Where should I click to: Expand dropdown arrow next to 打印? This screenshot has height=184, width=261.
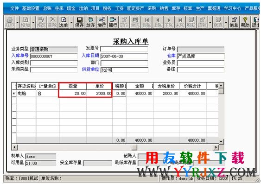18,22
